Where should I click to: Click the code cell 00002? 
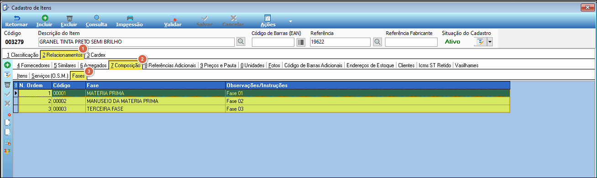[68, 101]
